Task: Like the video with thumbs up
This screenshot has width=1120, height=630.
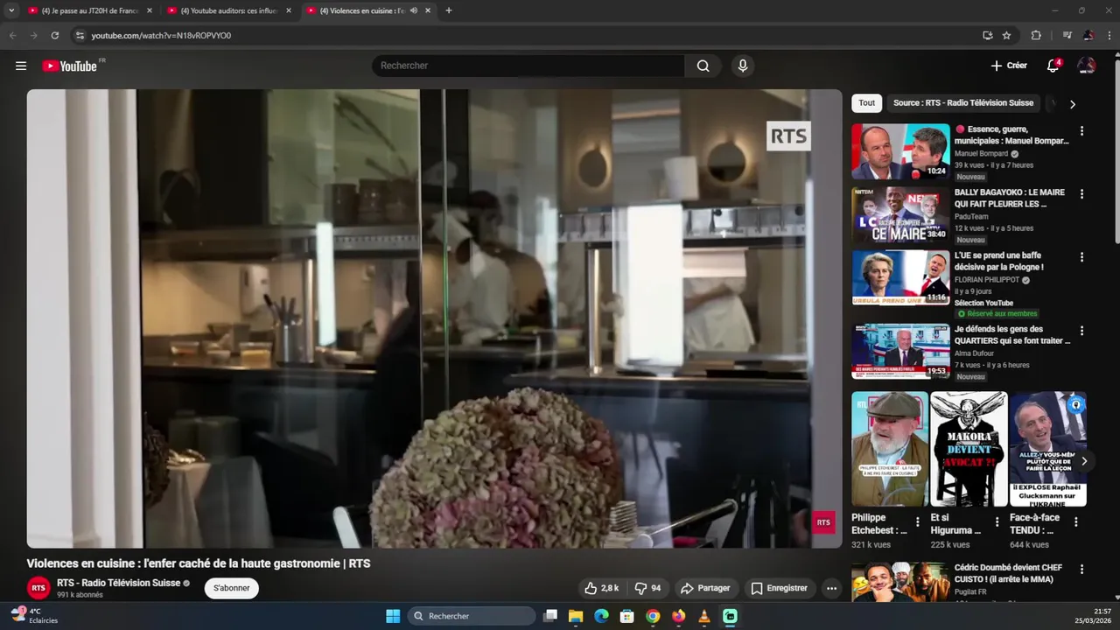Action: click(x=602, y=588)
